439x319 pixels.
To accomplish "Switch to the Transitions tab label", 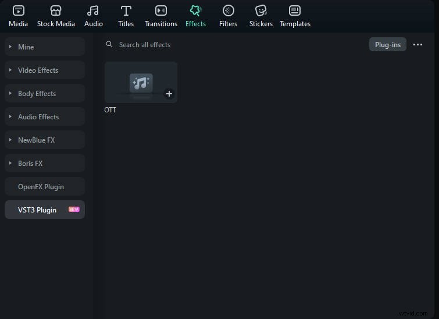I will pyautogui.click(x=161, y=24).
